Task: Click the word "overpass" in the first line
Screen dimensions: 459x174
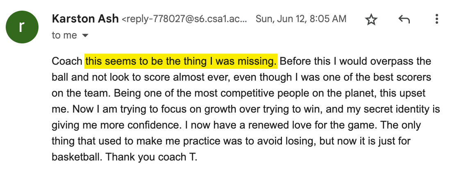Action: (x=394, y=61)
